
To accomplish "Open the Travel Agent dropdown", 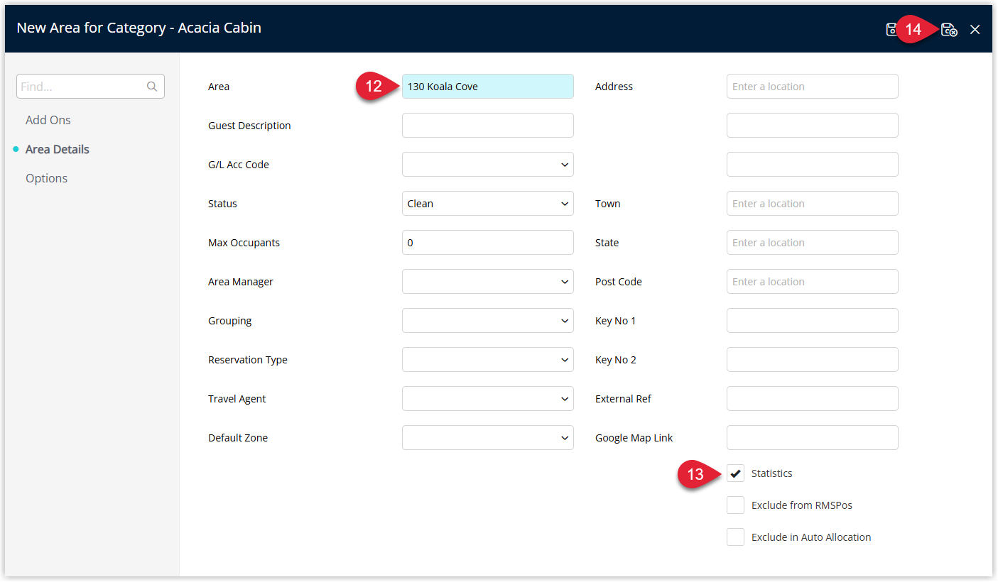I will tap(488, 399).
